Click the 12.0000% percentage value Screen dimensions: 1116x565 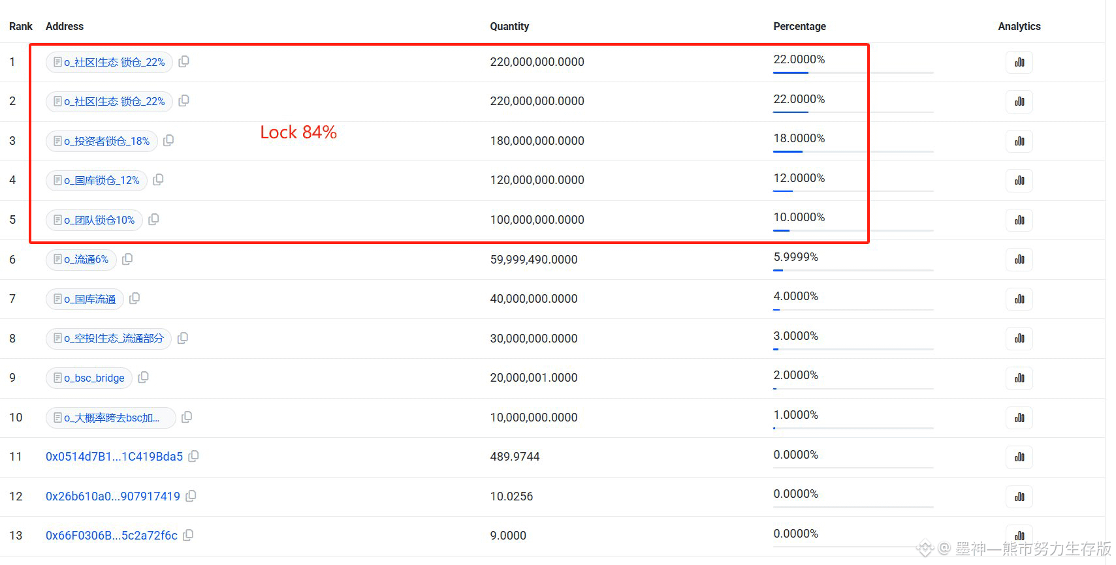(799, 178)
